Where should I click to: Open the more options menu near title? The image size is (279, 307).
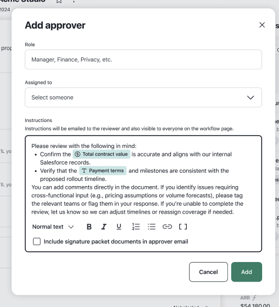tap(74, 1)
